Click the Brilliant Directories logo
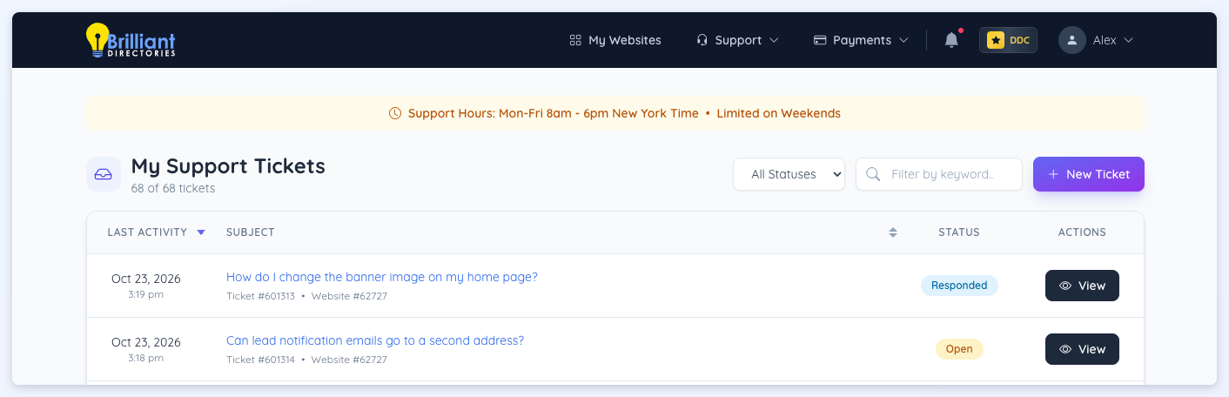This screenshot has width=1229, height=397. [131, 40]
